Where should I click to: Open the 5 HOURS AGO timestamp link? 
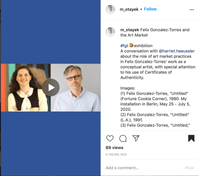point(116,155)
